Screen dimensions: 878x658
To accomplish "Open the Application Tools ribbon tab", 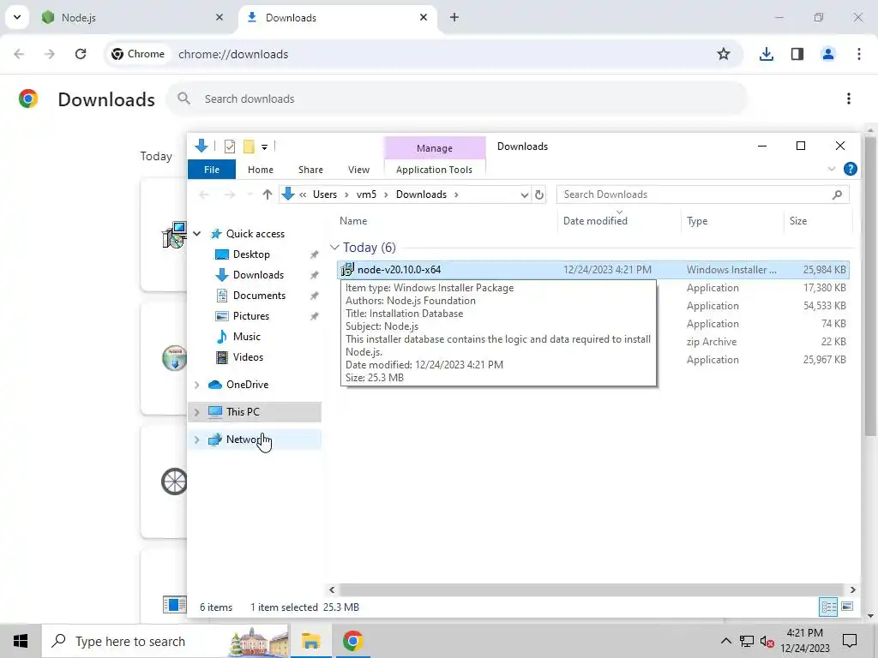I will (x=434, y=170).
